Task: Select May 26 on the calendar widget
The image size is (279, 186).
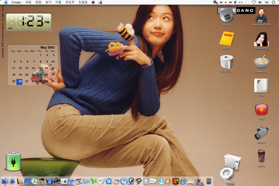Action: [20, 81]
